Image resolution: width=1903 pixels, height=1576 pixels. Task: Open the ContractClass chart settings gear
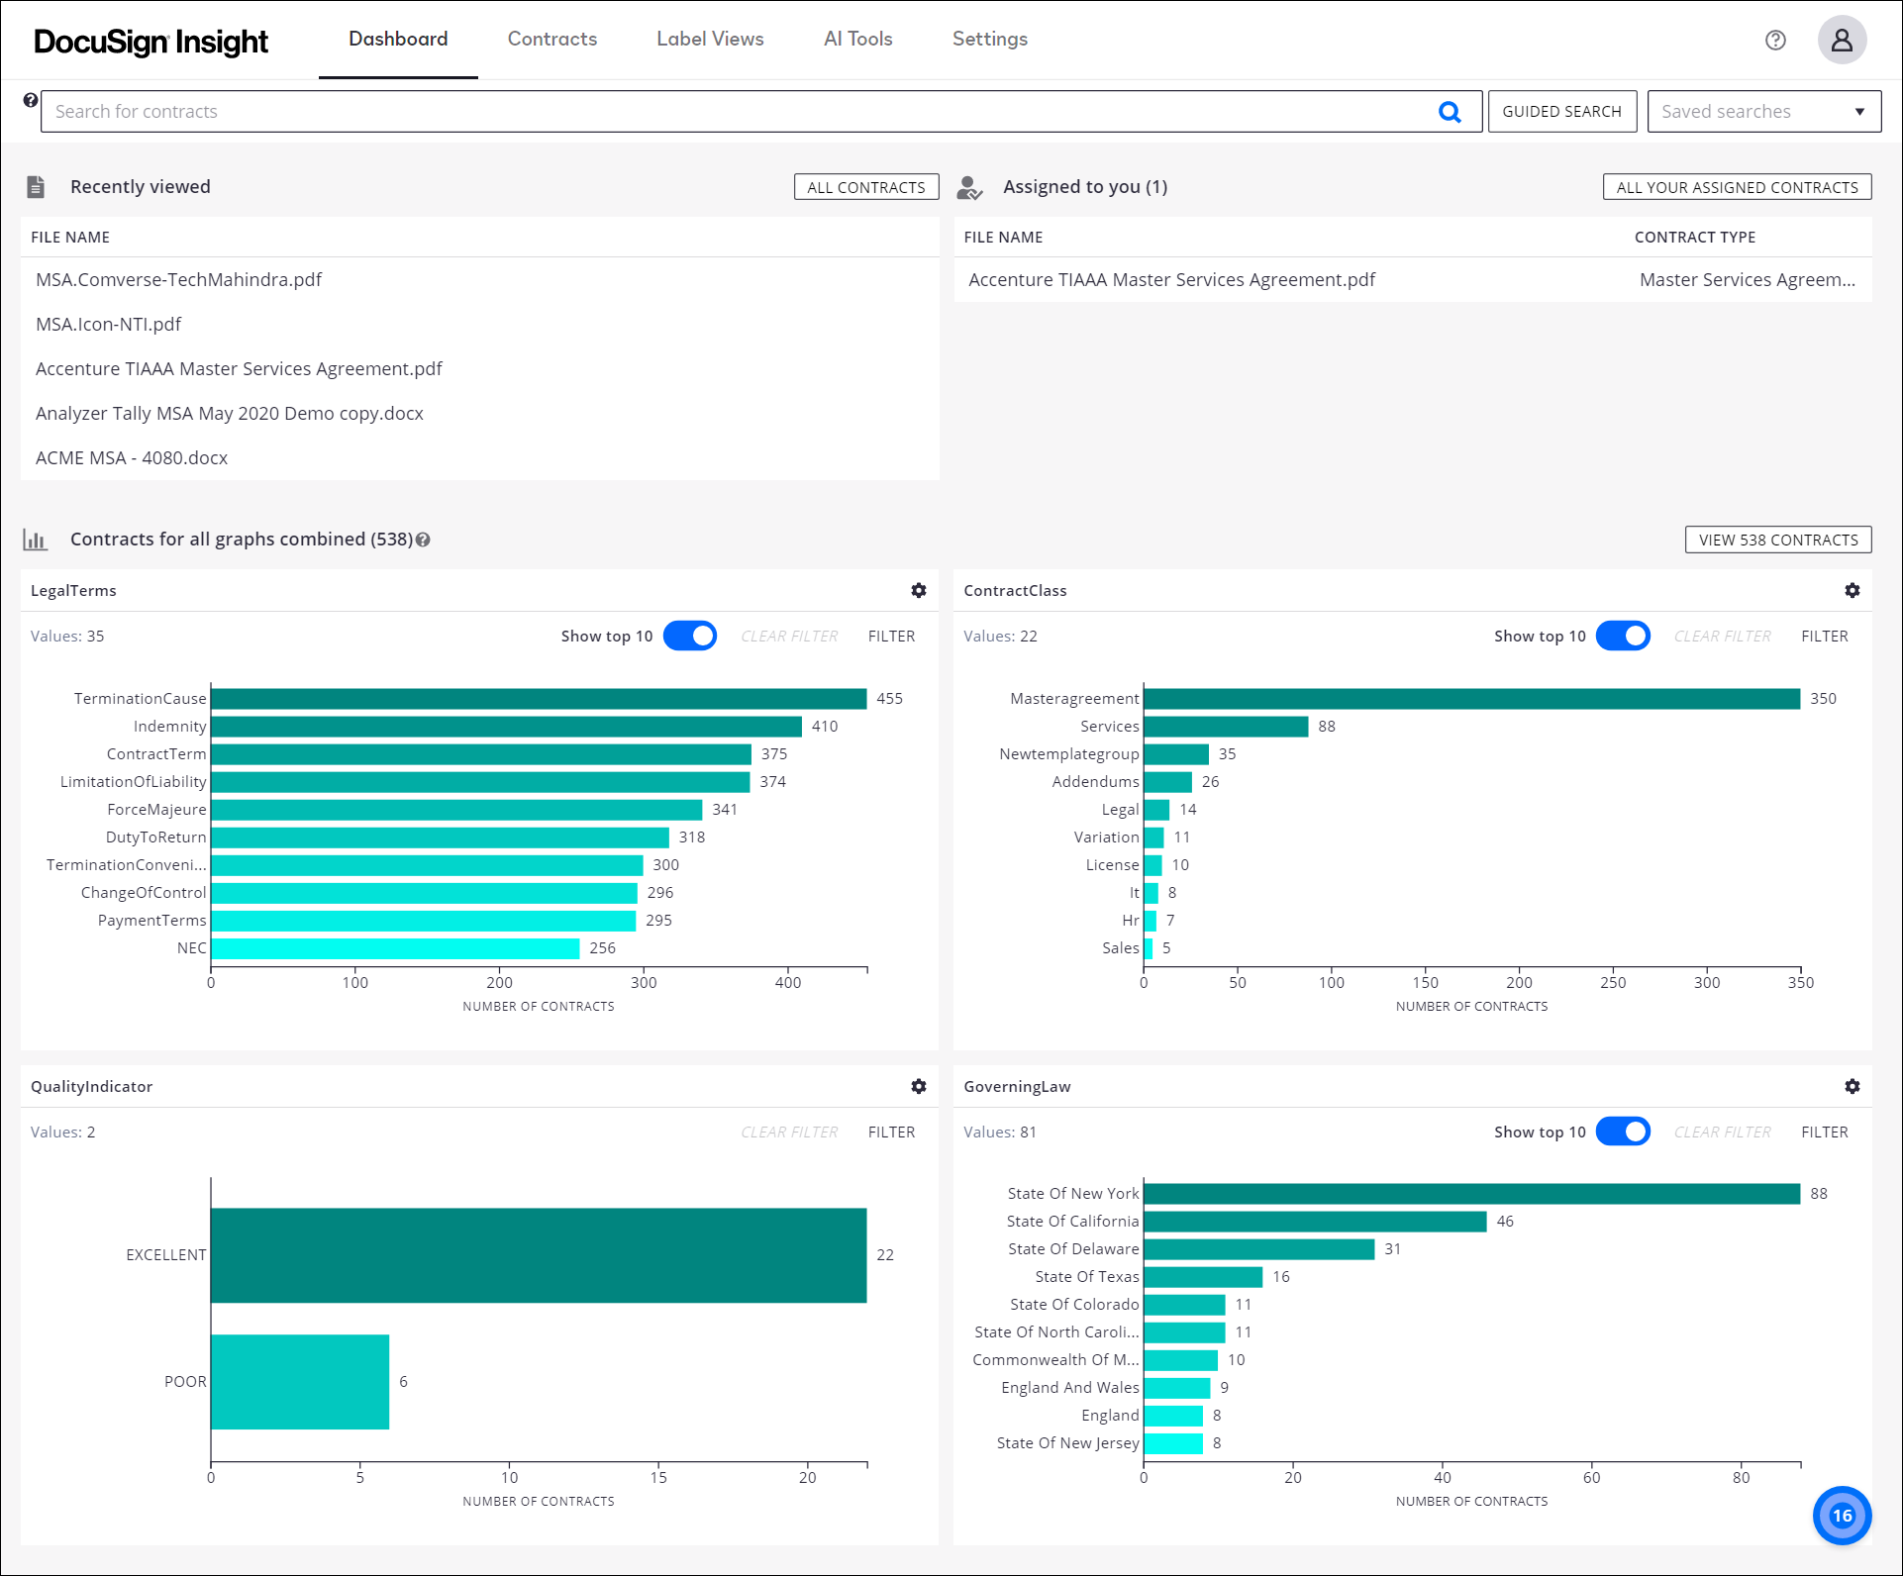pyautogui.click(x=1852, y=590)
